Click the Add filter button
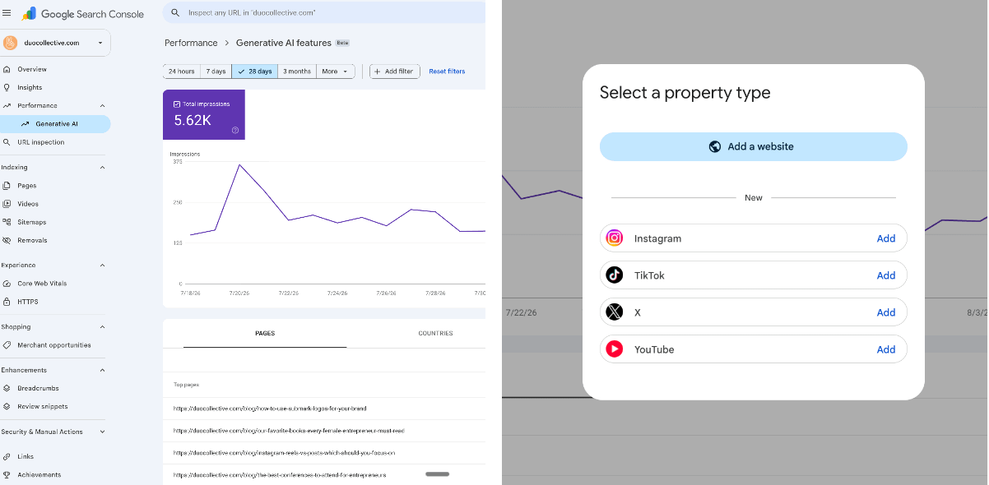This screenshot has width=989, height=485. (395, 72)
